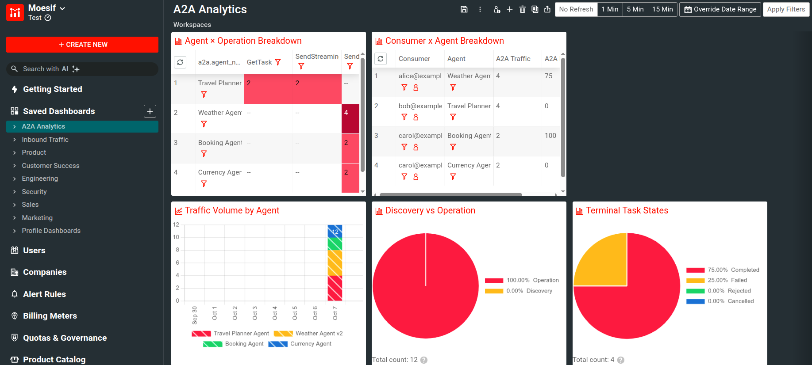Screen dimensions: 812x365
Task: Refresh the Consumer x Agent Breakdown table
Action: [x=381, y=59]
